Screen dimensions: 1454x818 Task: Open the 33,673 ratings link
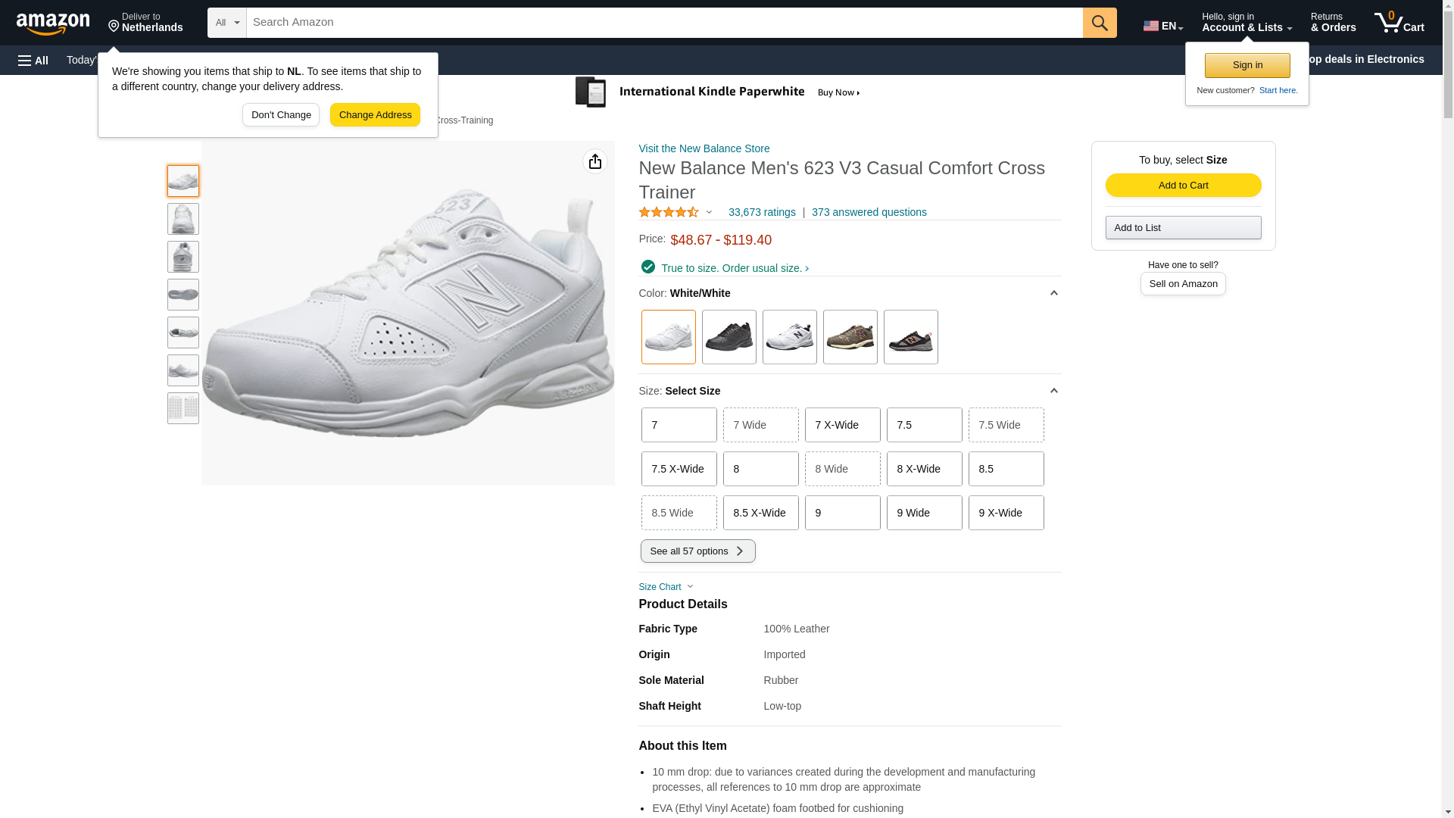pos(762,213)
